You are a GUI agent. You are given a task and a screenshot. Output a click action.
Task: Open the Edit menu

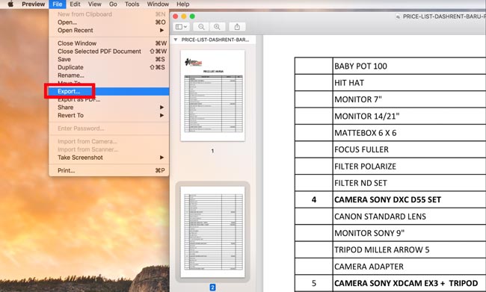[75, 4]
